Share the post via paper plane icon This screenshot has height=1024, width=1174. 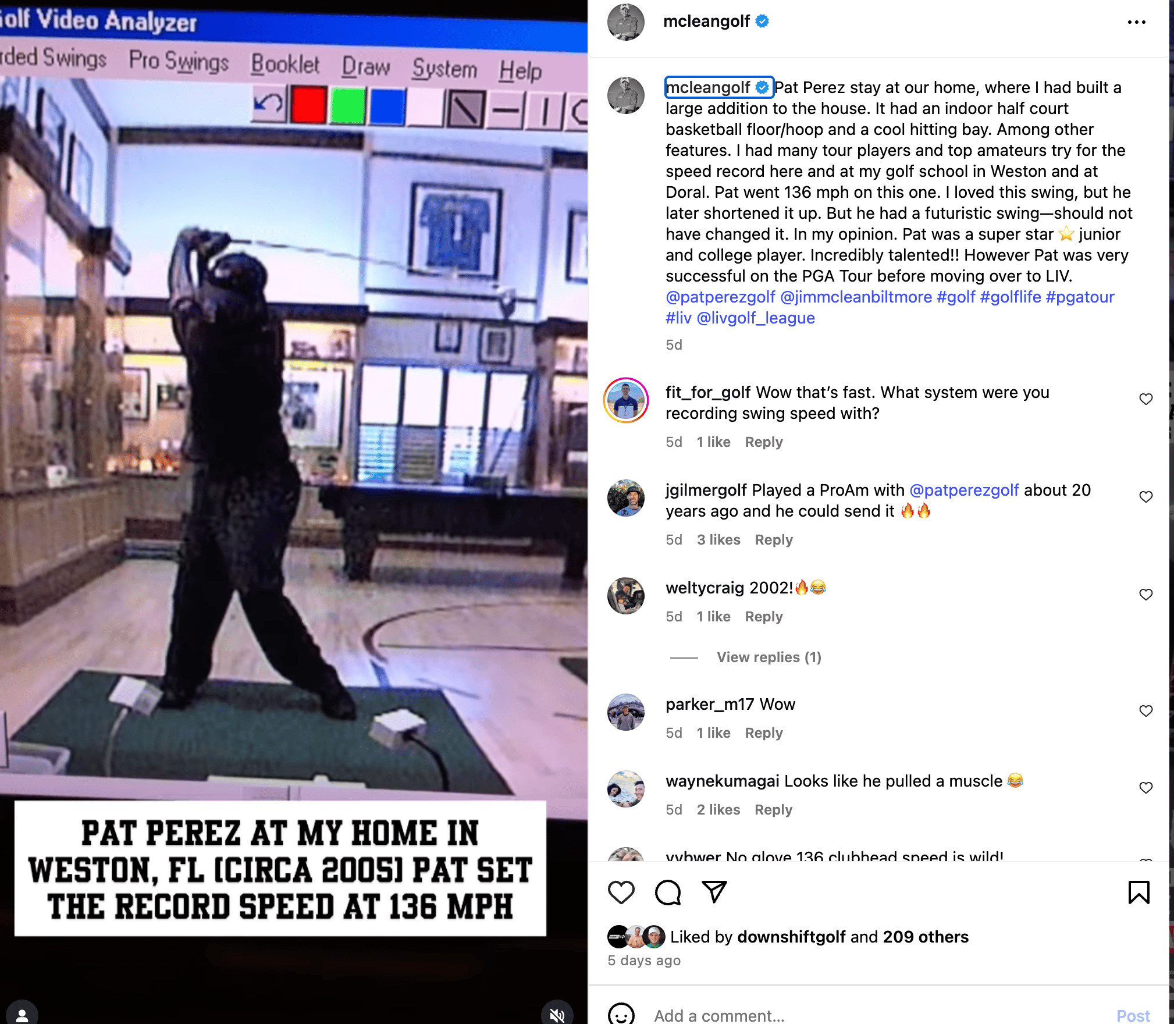click(x=714, y=892)
